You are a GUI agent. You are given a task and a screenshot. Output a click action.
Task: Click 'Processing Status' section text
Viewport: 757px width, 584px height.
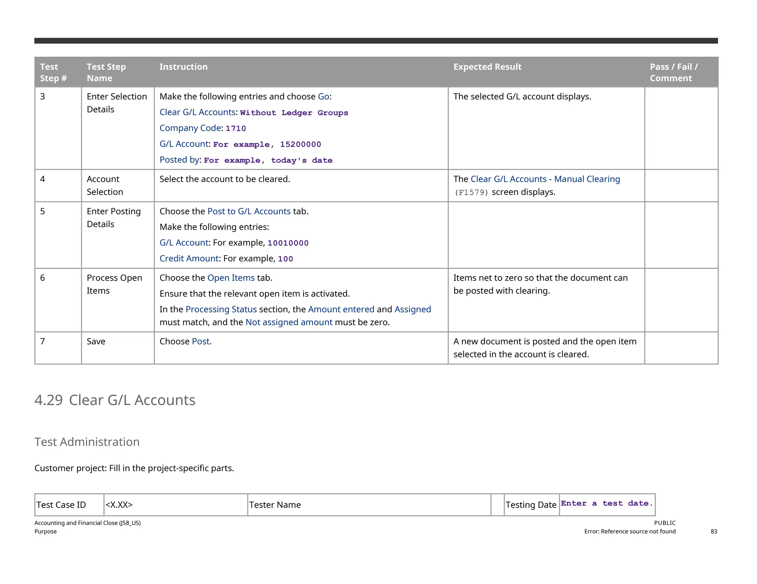[221, 309]
